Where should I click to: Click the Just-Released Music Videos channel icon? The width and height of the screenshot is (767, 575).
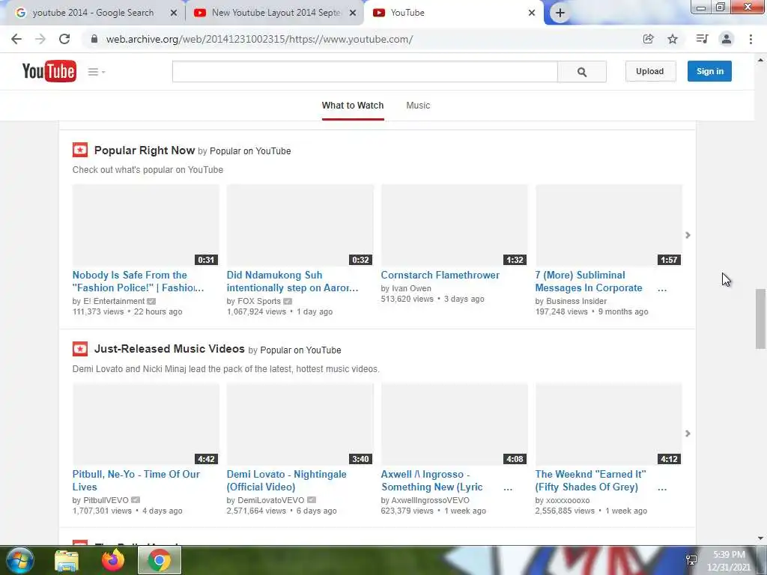pyautogui.click(x=80, y=349)
